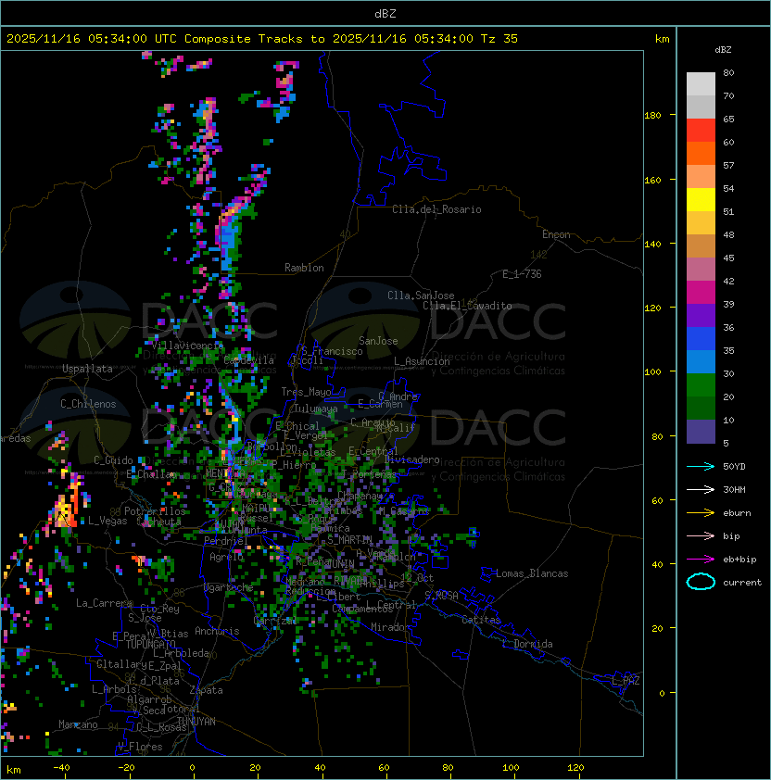Click the Encon map label

[556, 234]
